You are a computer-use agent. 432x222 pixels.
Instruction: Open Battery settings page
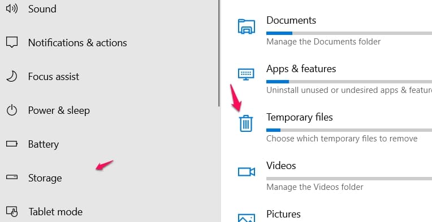point(43,144)
